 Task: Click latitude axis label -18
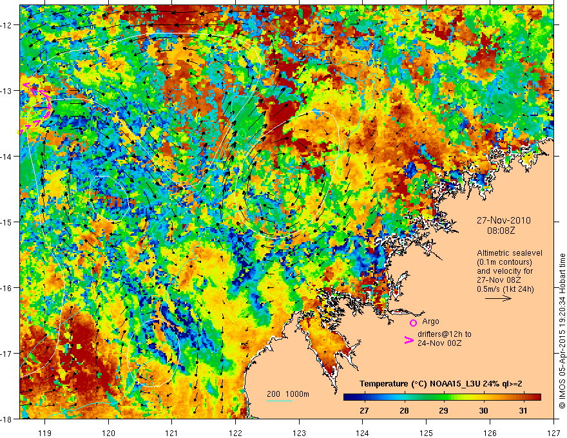point(6,419)
